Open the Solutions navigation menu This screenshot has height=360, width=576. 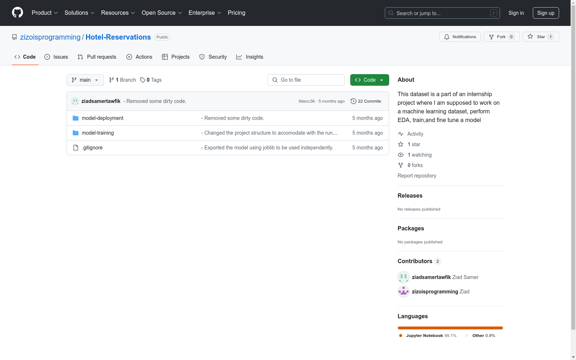pos(79,13)
